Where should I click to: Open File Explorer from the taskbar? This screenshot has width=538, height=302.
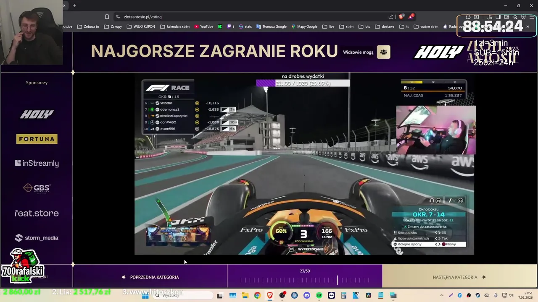click(245, 295)
